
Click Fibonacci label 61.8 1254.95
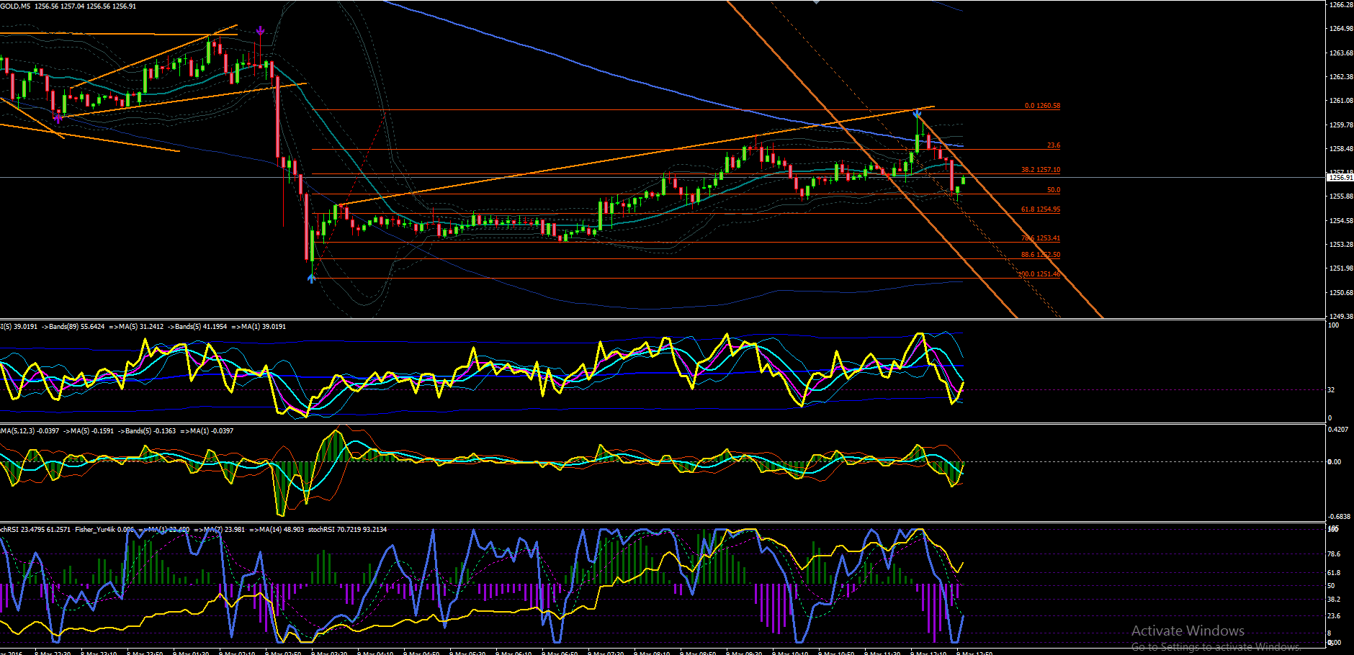point(1041,209)
